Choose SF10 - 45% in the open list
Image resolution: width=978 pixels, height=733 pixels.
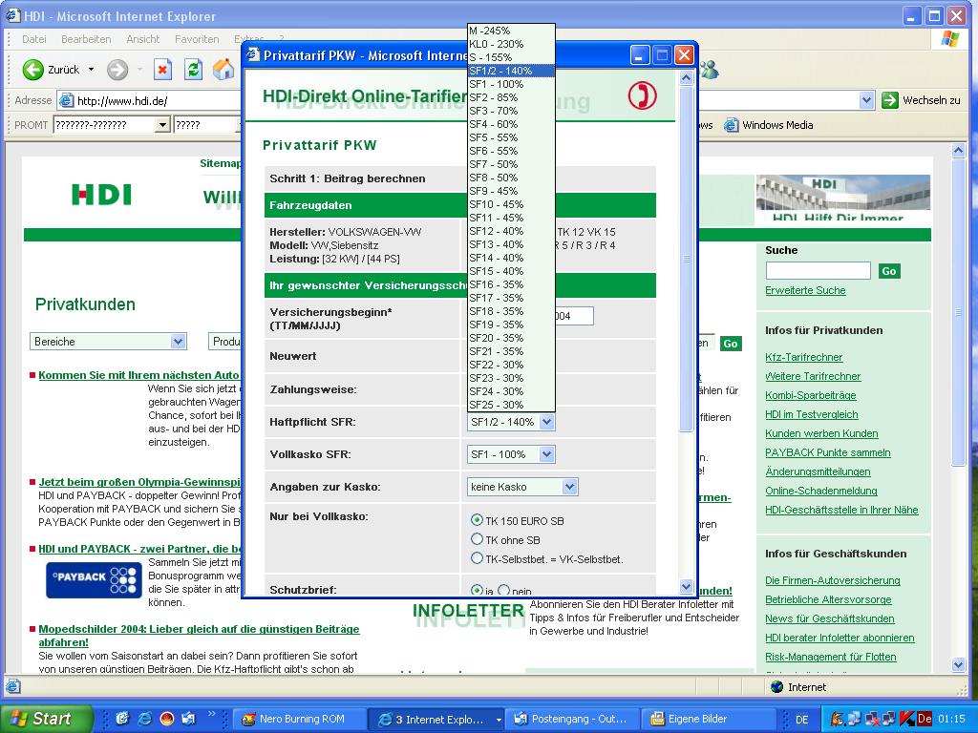pos(511,204)
